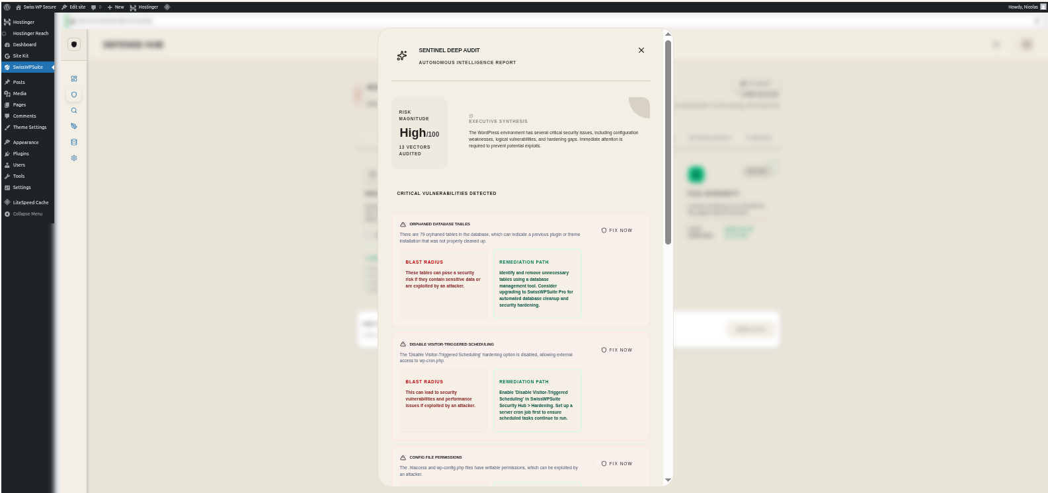Image resolution: width=1048 pixels, height=493 pixels.
Task: Click the WordPress logo in admin bar
Action: pos(7,7)
